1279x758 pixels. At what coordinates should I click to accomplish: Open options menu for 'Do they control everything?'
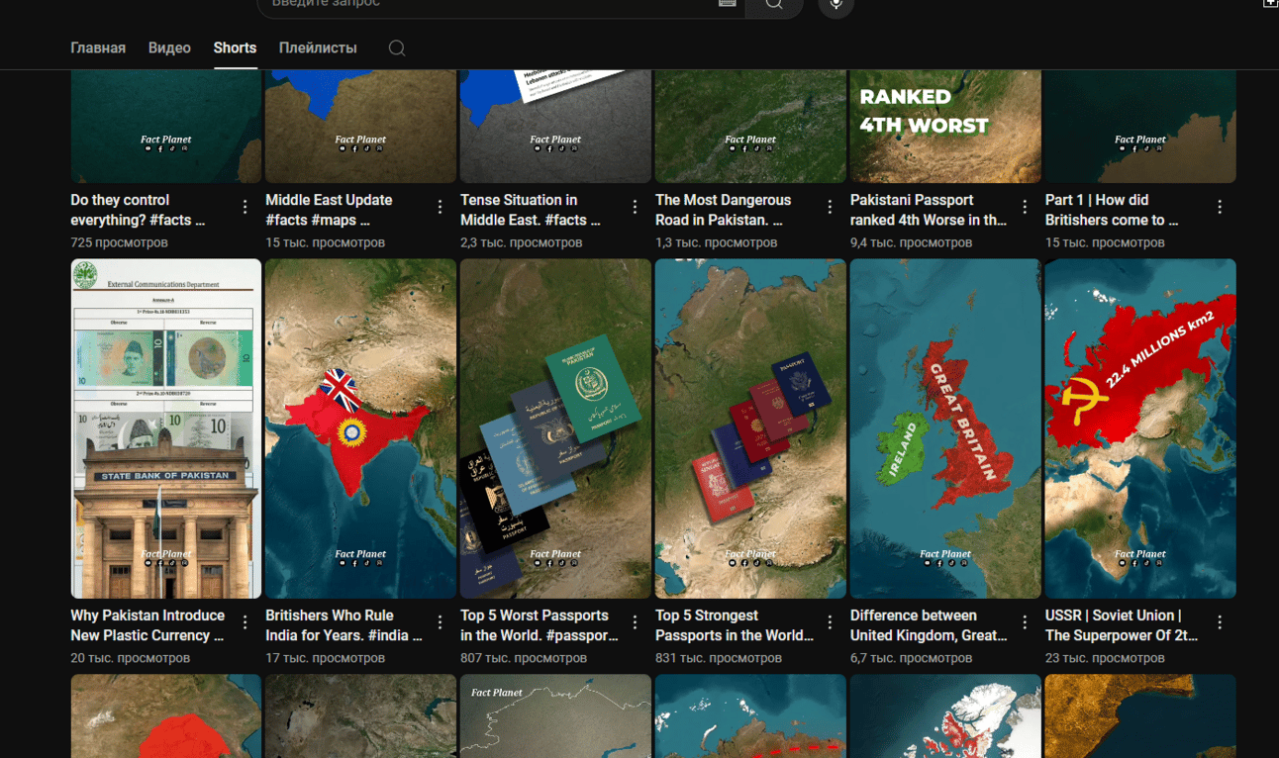coord(245,207)
